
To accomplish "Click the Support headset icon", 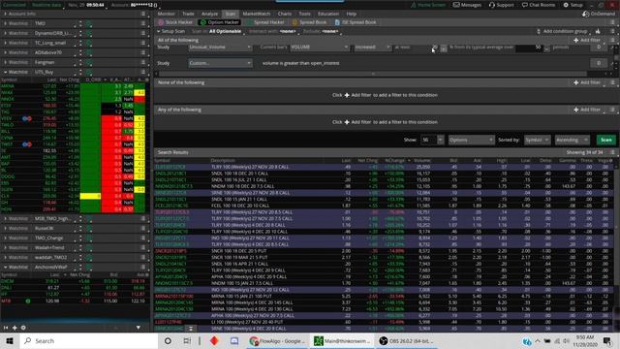I will (x=492, y=5).
